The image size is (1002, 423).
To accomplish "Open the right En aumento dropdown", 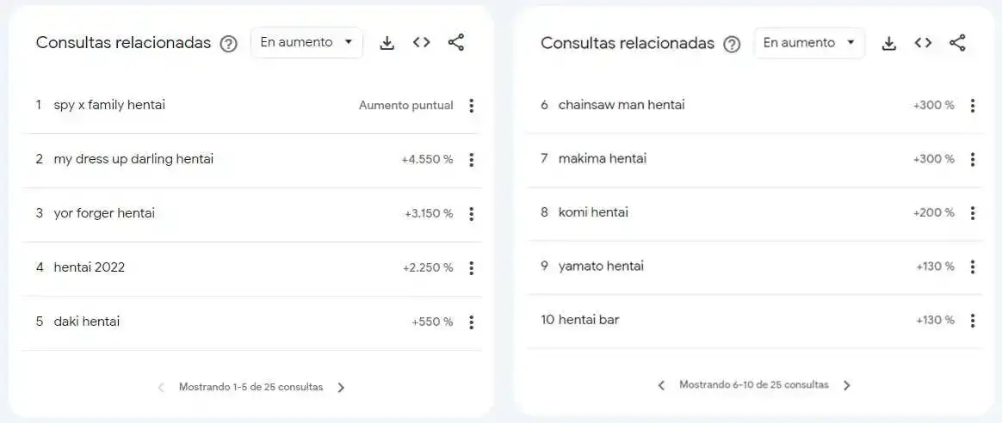I will pyautogui.click(x=810, y=43).
